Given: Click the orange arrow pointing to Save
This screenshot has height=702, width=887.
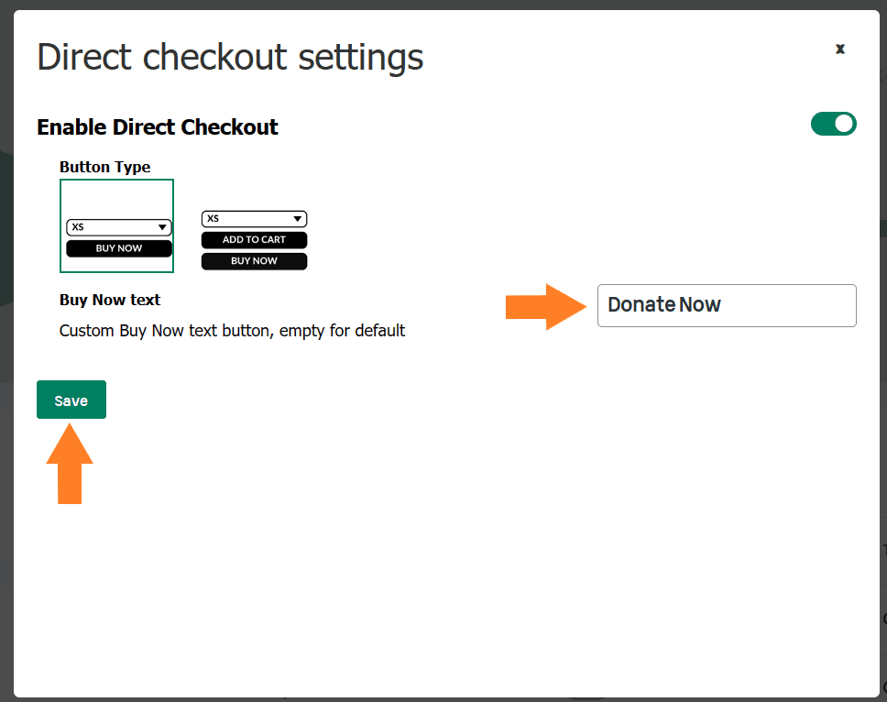Looking at the screenshot, I should (x=70, y=464).
